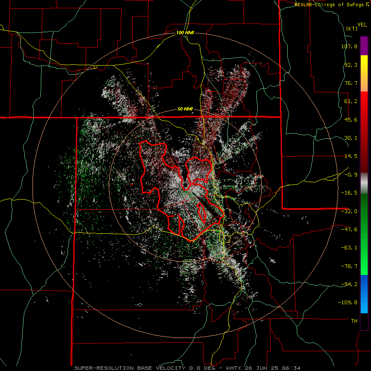Click the -78.7 velocity scale value
The height and width of the screenshot is (371, 371).
pyautogui.click(x=349, y=266)
